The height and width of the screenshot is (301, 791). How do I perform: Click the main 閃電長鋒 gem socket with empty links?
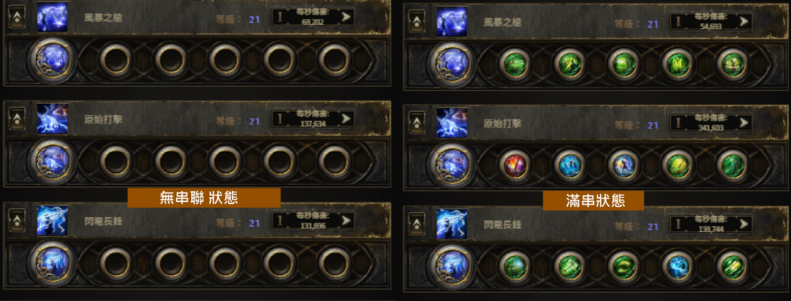50,263
